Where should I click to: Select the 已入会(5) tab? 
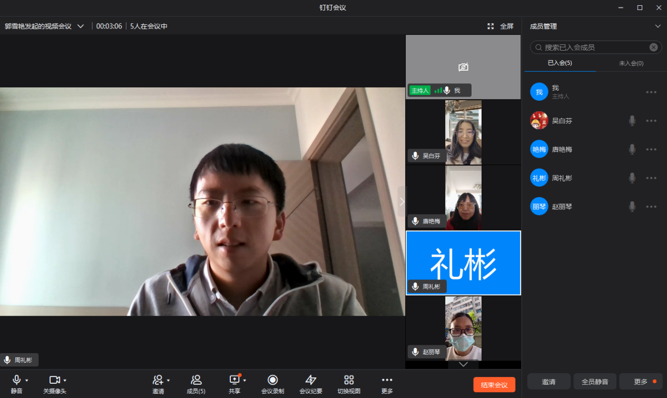click(x=560, y=63)
